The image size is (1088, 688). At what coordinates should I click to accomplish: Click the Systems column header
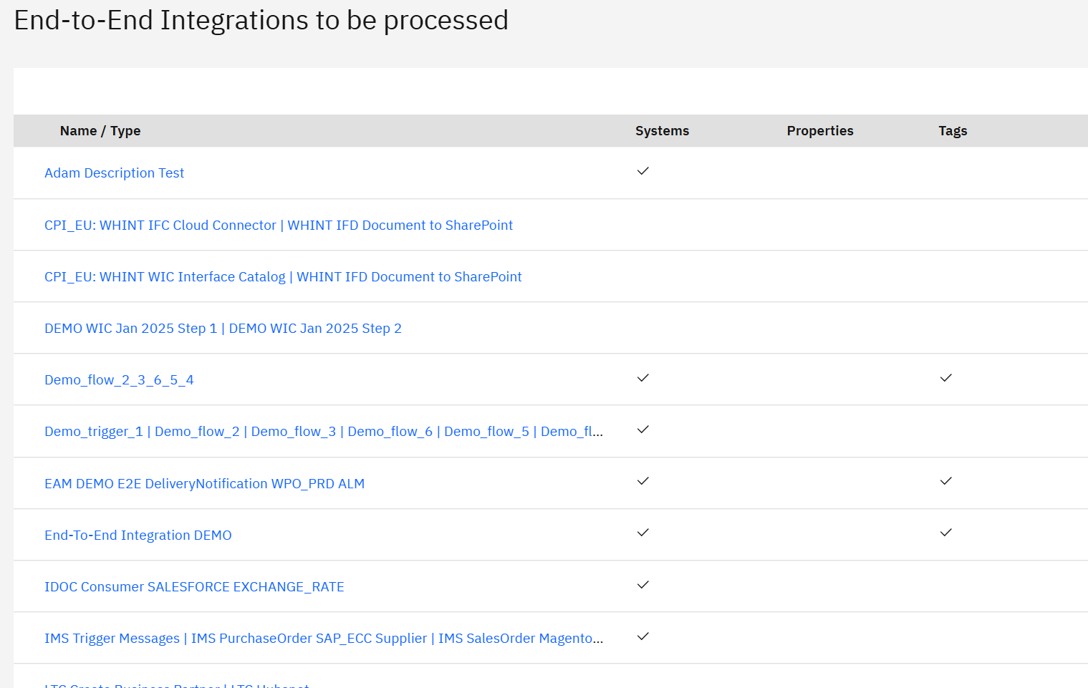tap(662, 131)
